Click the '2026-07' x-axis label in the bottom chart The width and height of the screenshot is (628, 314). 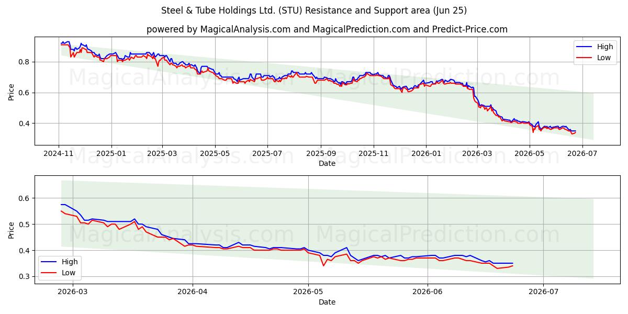click(544, 292)
